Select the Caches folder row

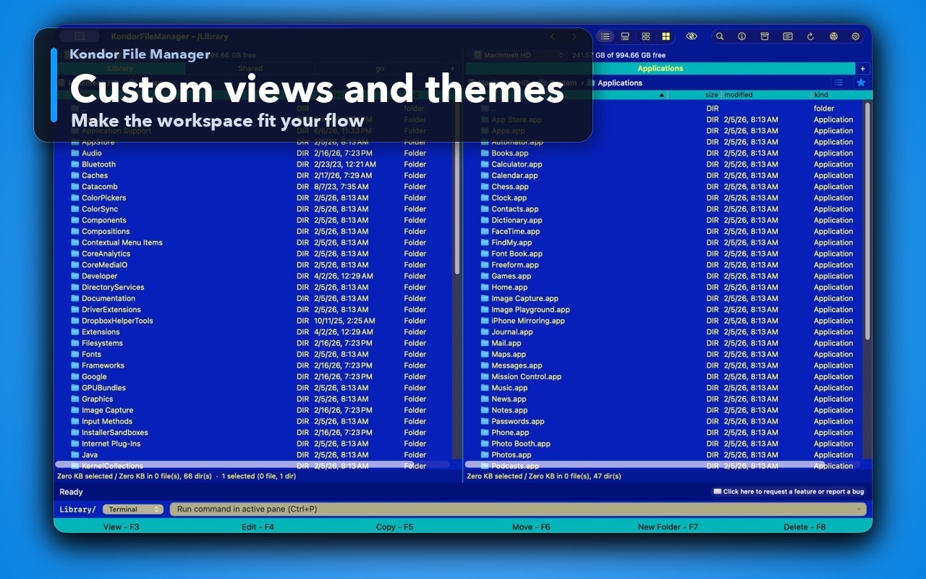253,176
